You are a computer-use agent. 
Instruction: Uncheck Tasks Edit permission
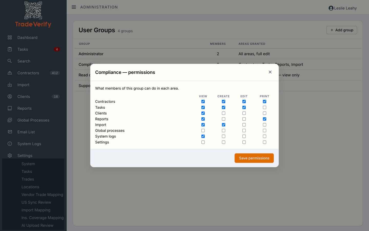tap(244, 108)
